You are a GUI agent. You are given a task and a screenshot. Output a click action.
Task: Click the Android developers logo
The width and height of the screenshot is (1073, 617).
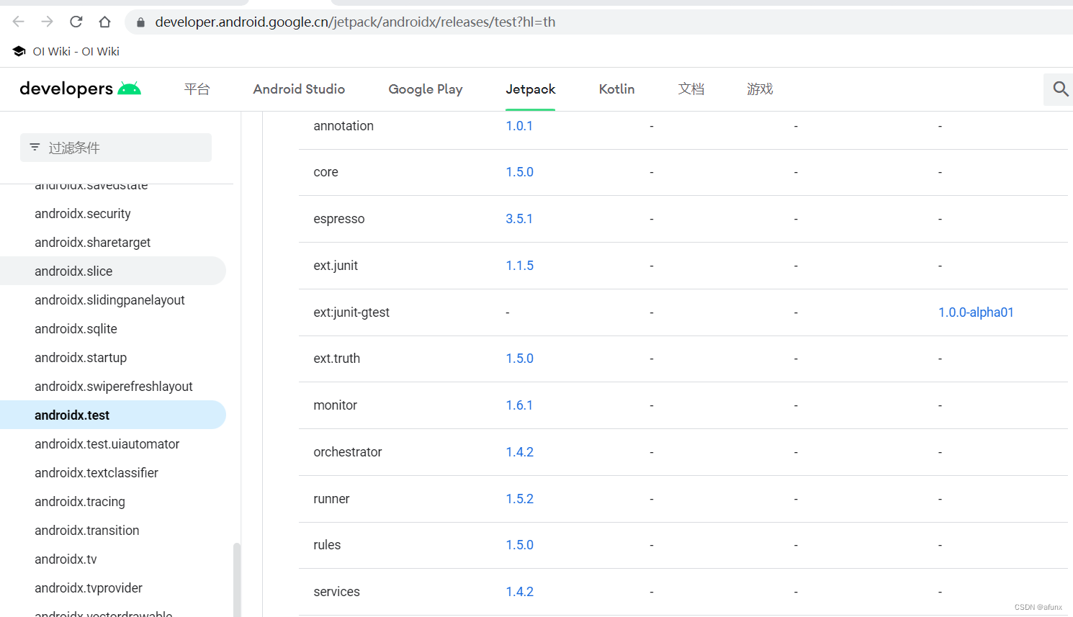click(x=80, y=89)
